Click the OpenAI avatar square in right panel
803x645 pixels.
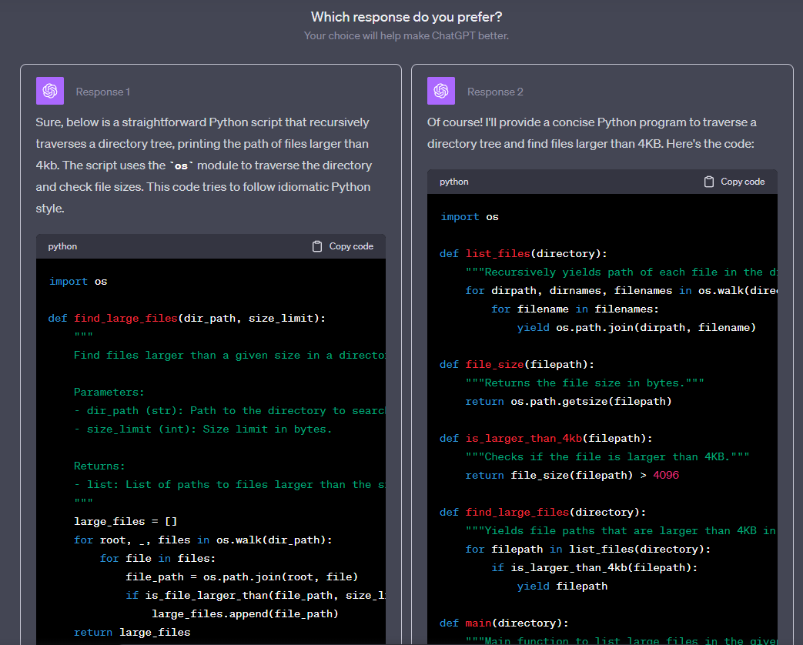(440, 90)
